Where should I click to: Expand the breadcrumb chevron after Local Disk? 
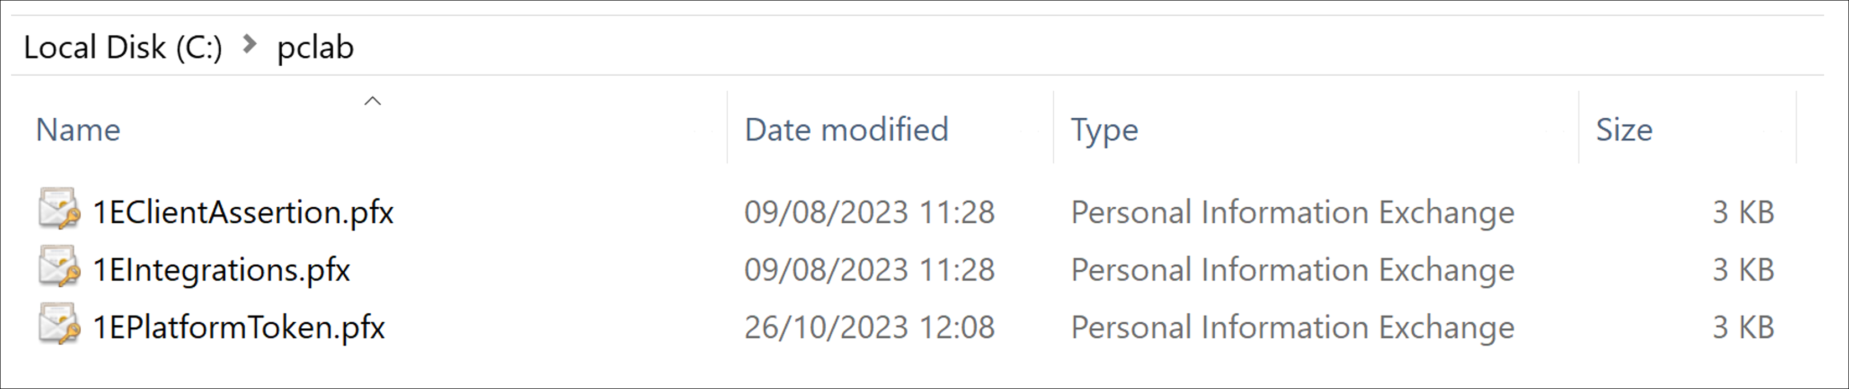[x=249, y=45]
